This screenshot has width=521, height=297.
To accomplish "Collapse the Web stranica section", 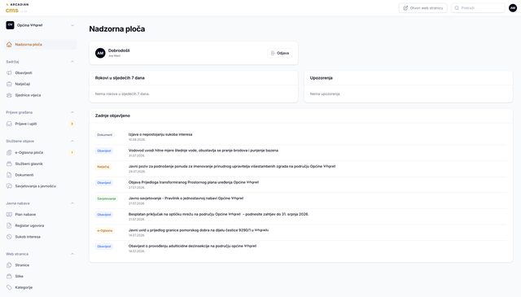I will [72, 254].
